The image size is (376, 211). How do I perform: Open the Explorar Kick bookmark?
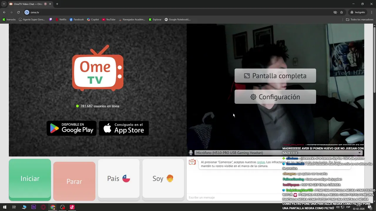[155, 20]
